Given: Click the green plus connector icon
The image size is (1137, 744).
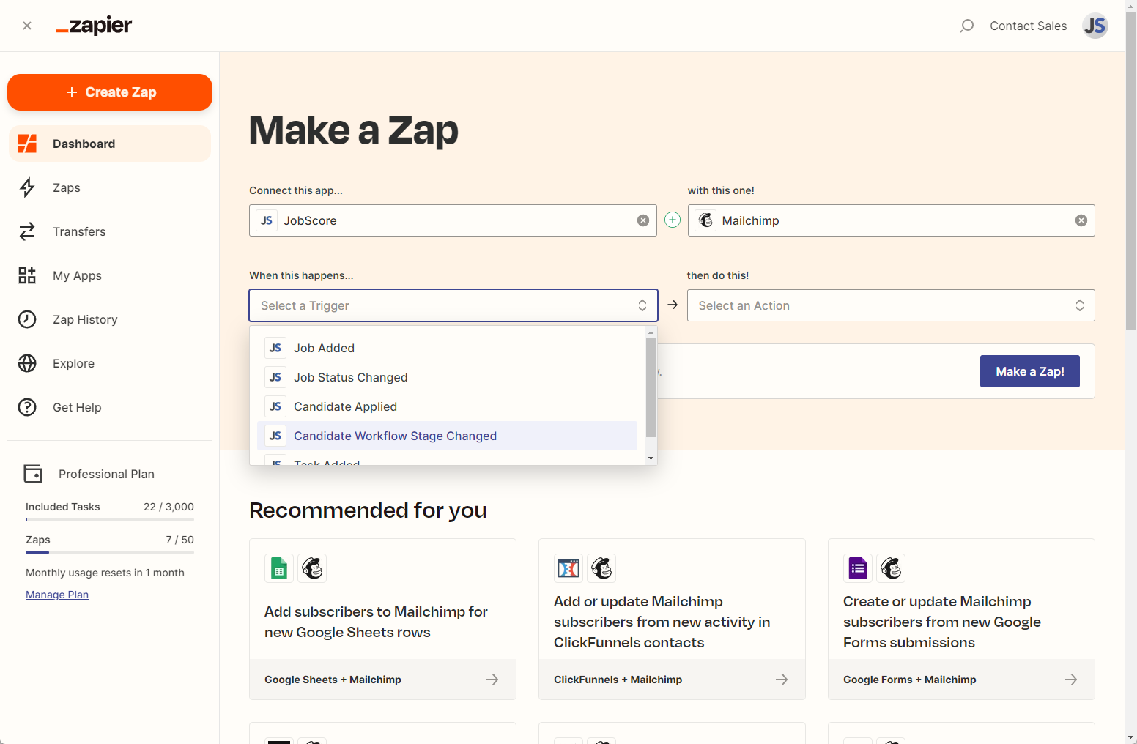Looking at the screenshot, I should pos(673,220).
